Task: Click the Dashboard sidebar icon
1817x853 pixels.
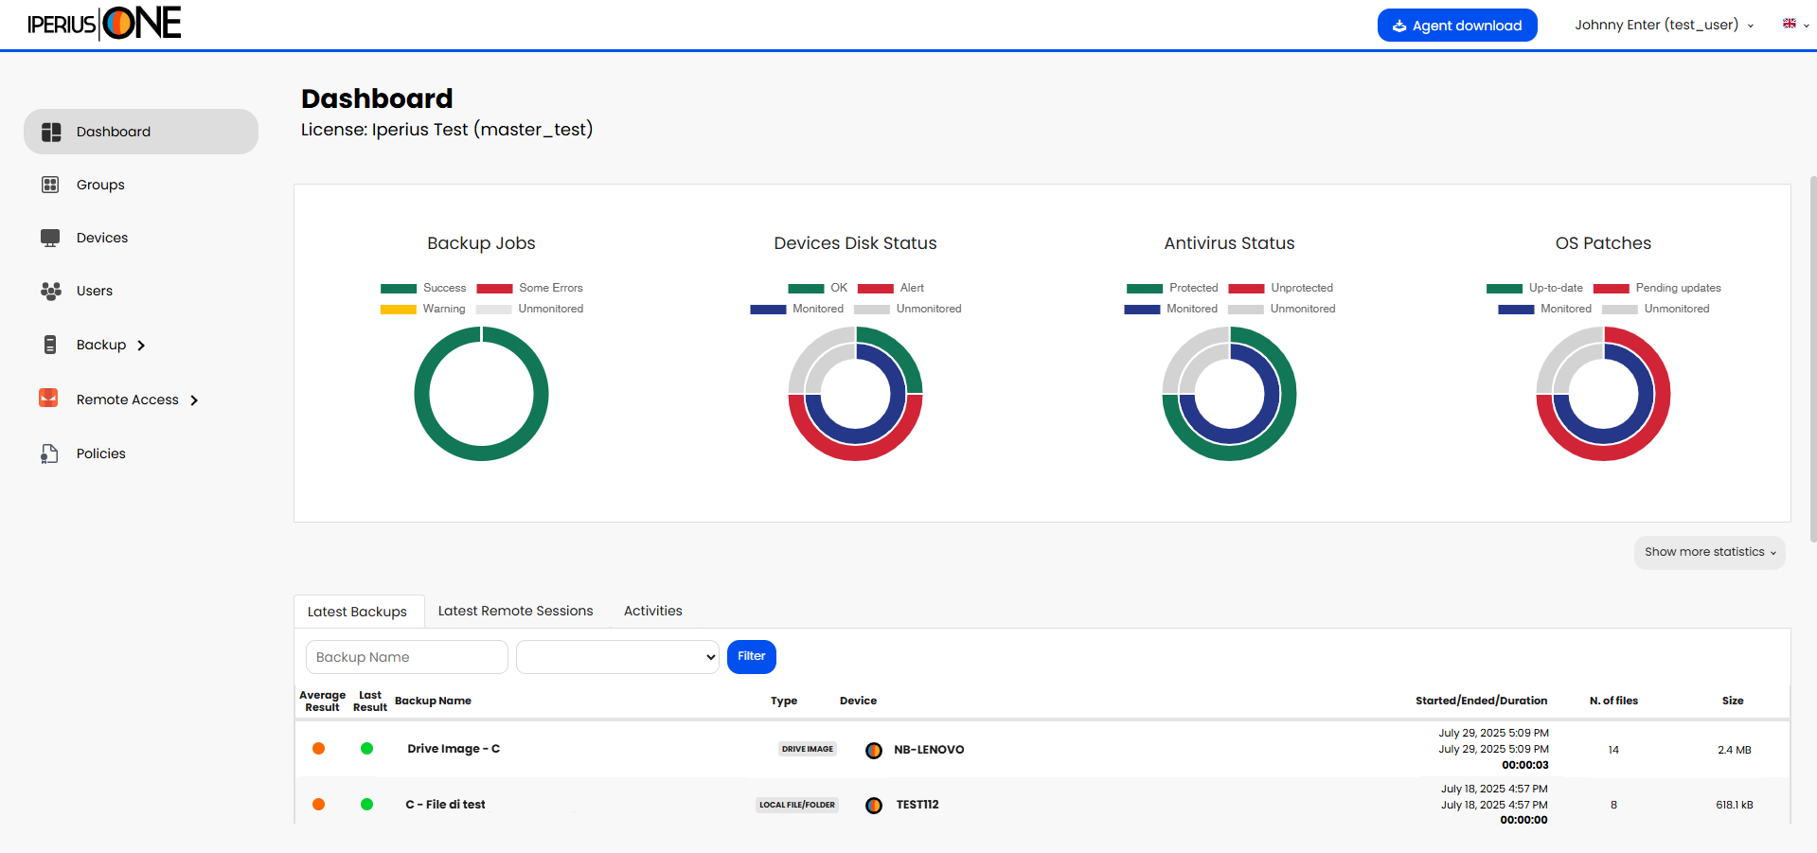Action: tap(51, 132)
